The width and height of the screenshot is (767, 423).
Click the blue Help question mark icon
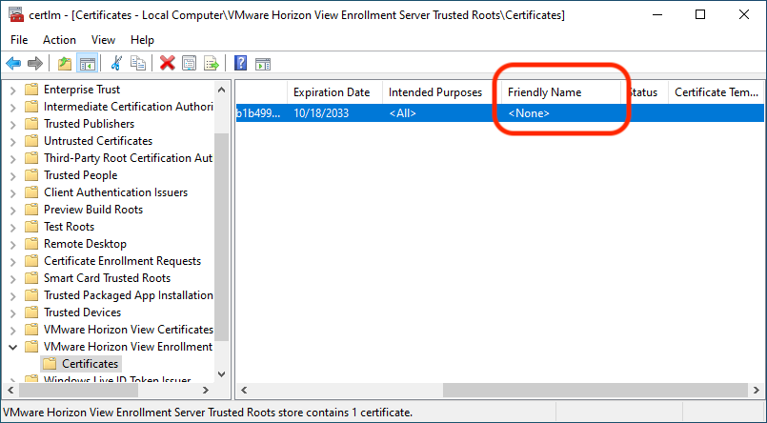point(240,63)
